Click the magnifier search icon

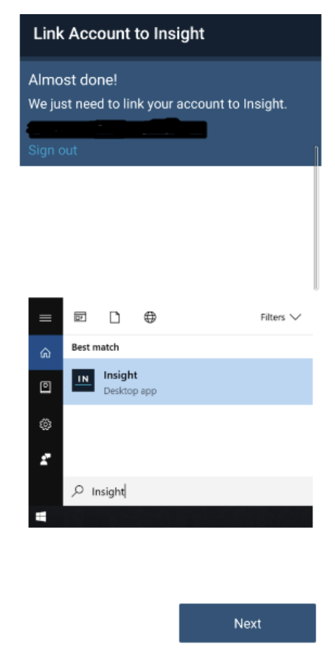[x=77, y=491]
